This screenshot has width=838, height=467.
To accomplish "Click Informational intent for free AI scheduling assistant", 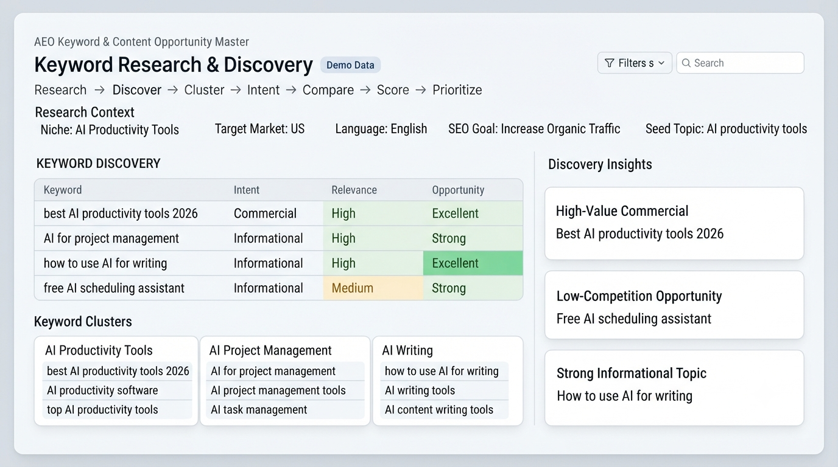I will [x=268, y=288].
